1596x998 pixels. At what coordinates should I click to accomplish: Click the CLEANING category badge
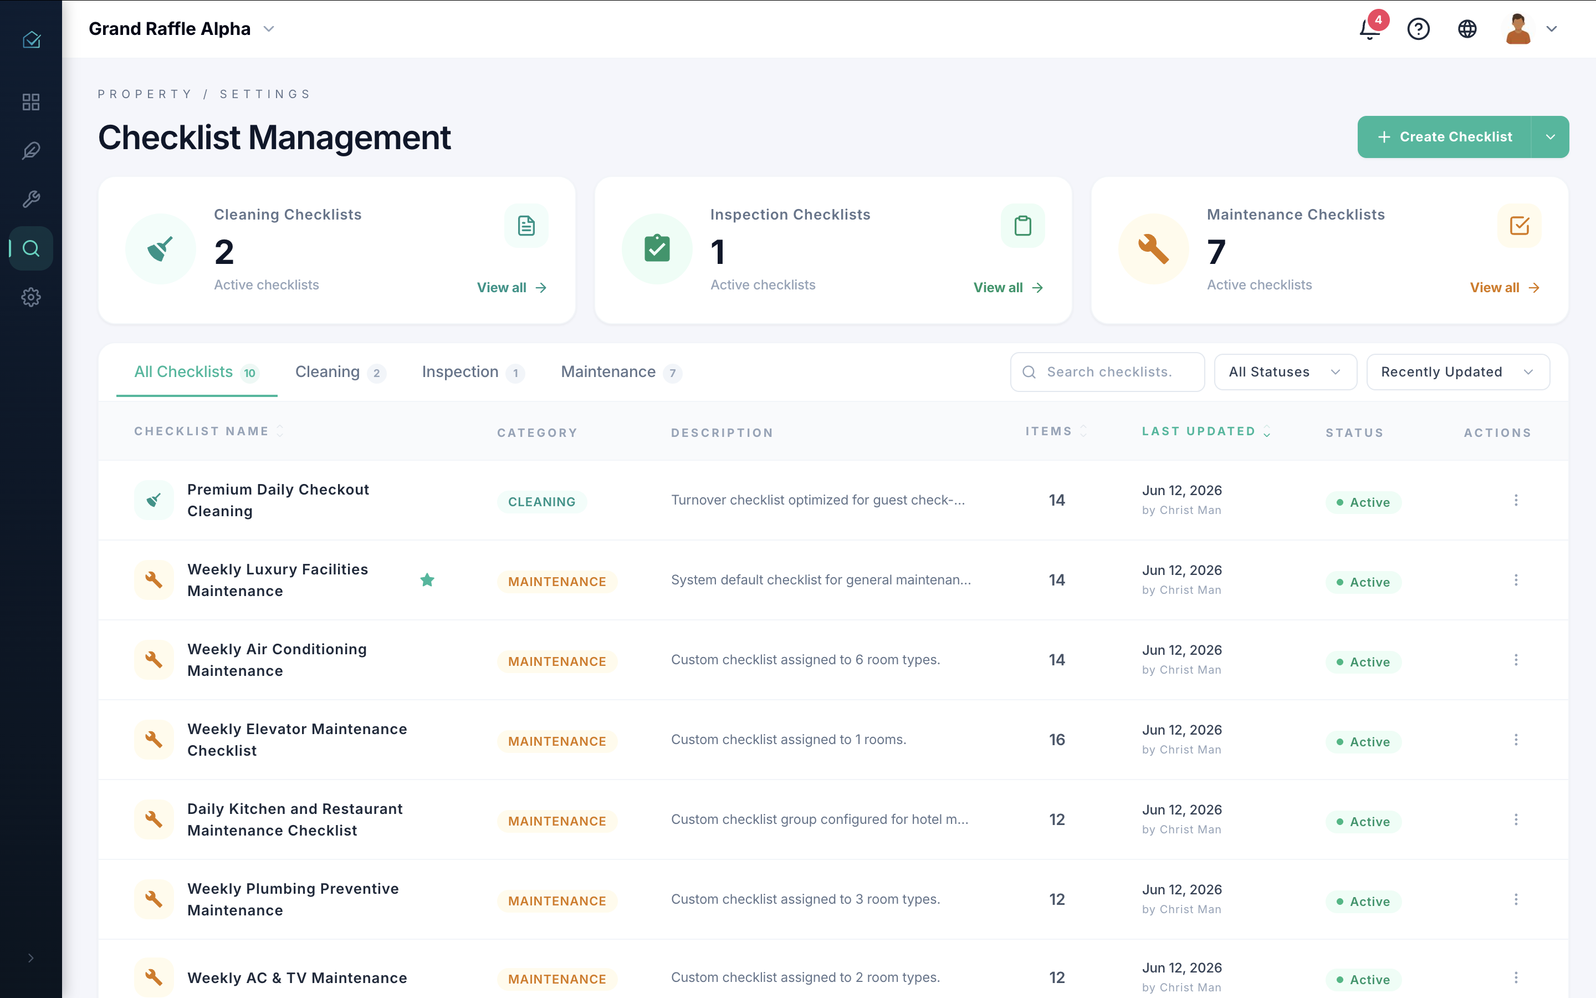click(541, 502)
